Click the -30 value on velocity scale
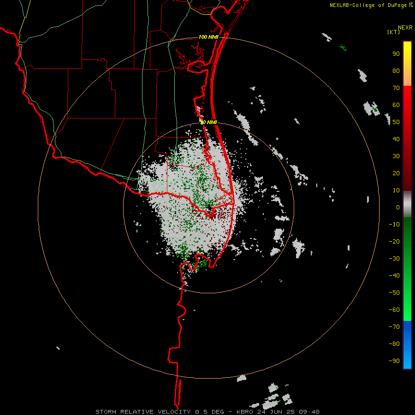This screenshot has width=415, height=415. [x=394, y=259]
